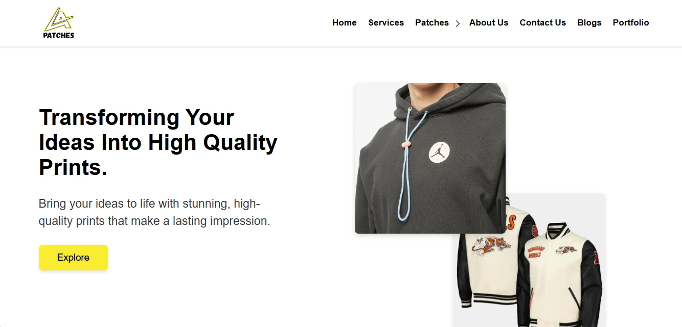The width and height of the screenshot is (682, 327).
Task: Click the 'Transforming Your Ideas' headline
Action: 158,142
